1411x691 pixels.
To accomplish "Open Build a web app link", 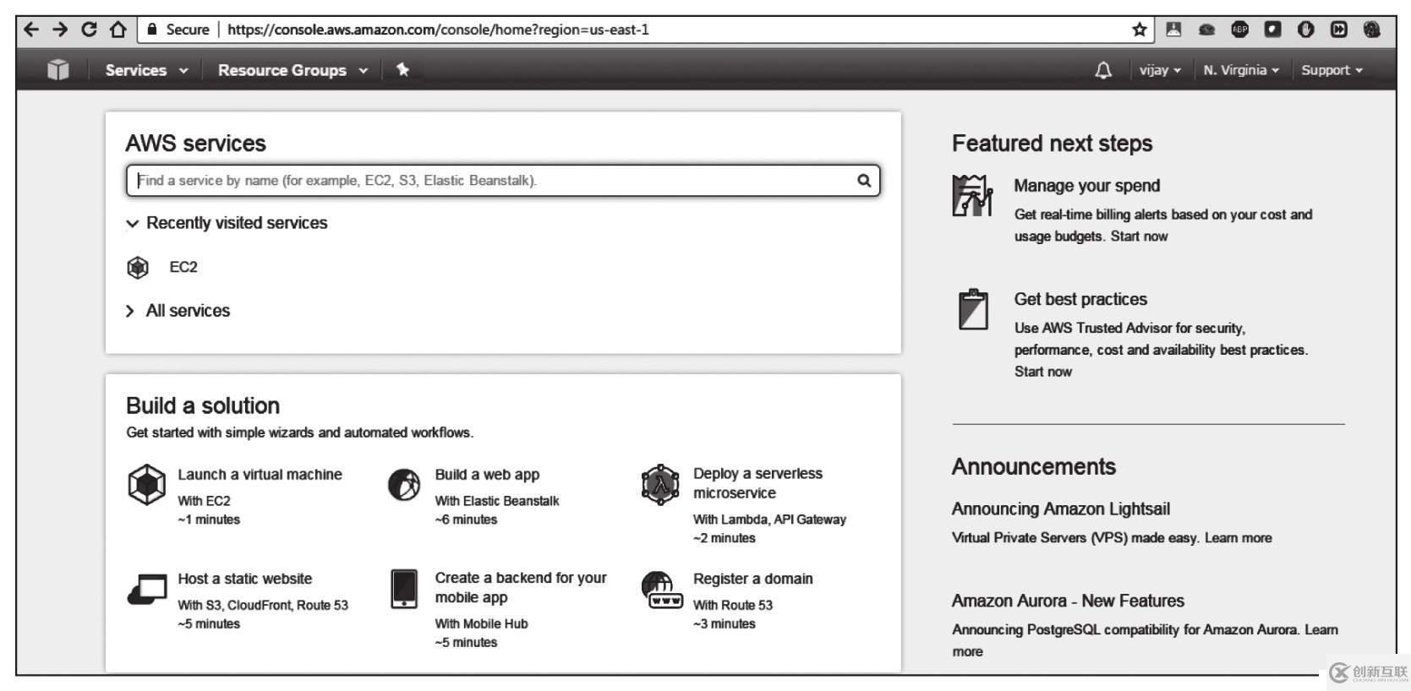I will click(x=487, y=475).
